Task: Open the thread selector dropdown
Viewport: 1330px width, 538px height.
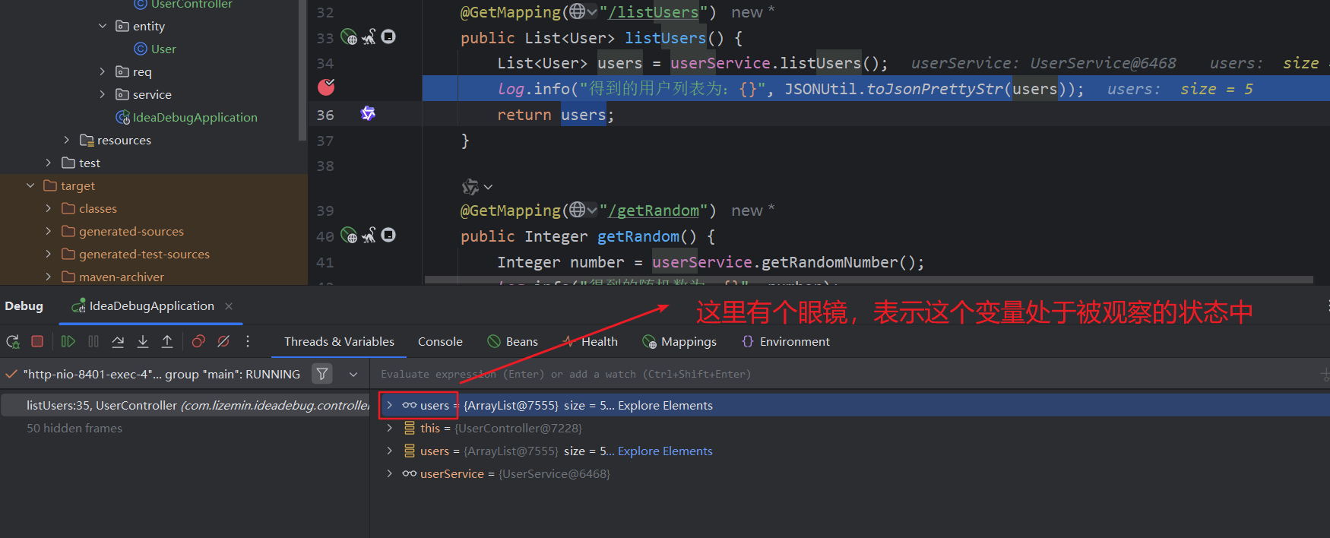Action: (353, 374)
